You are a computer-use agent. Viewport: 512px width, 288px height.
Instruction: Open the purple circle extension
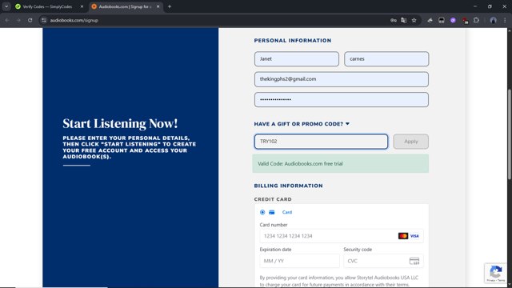(453, 20)
